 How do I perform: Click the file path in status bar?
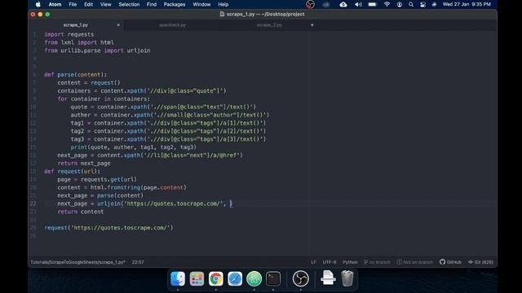(78, 262)
